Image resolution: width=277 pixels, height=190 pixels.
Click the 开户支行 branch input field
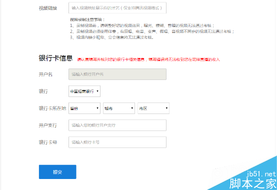(117, 125)
